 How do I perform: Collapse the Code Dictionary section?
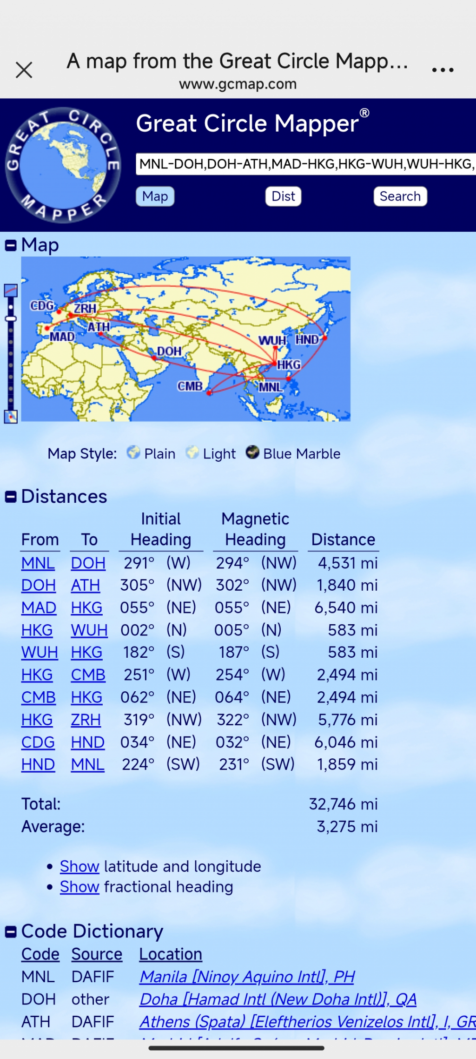point(11,931)
